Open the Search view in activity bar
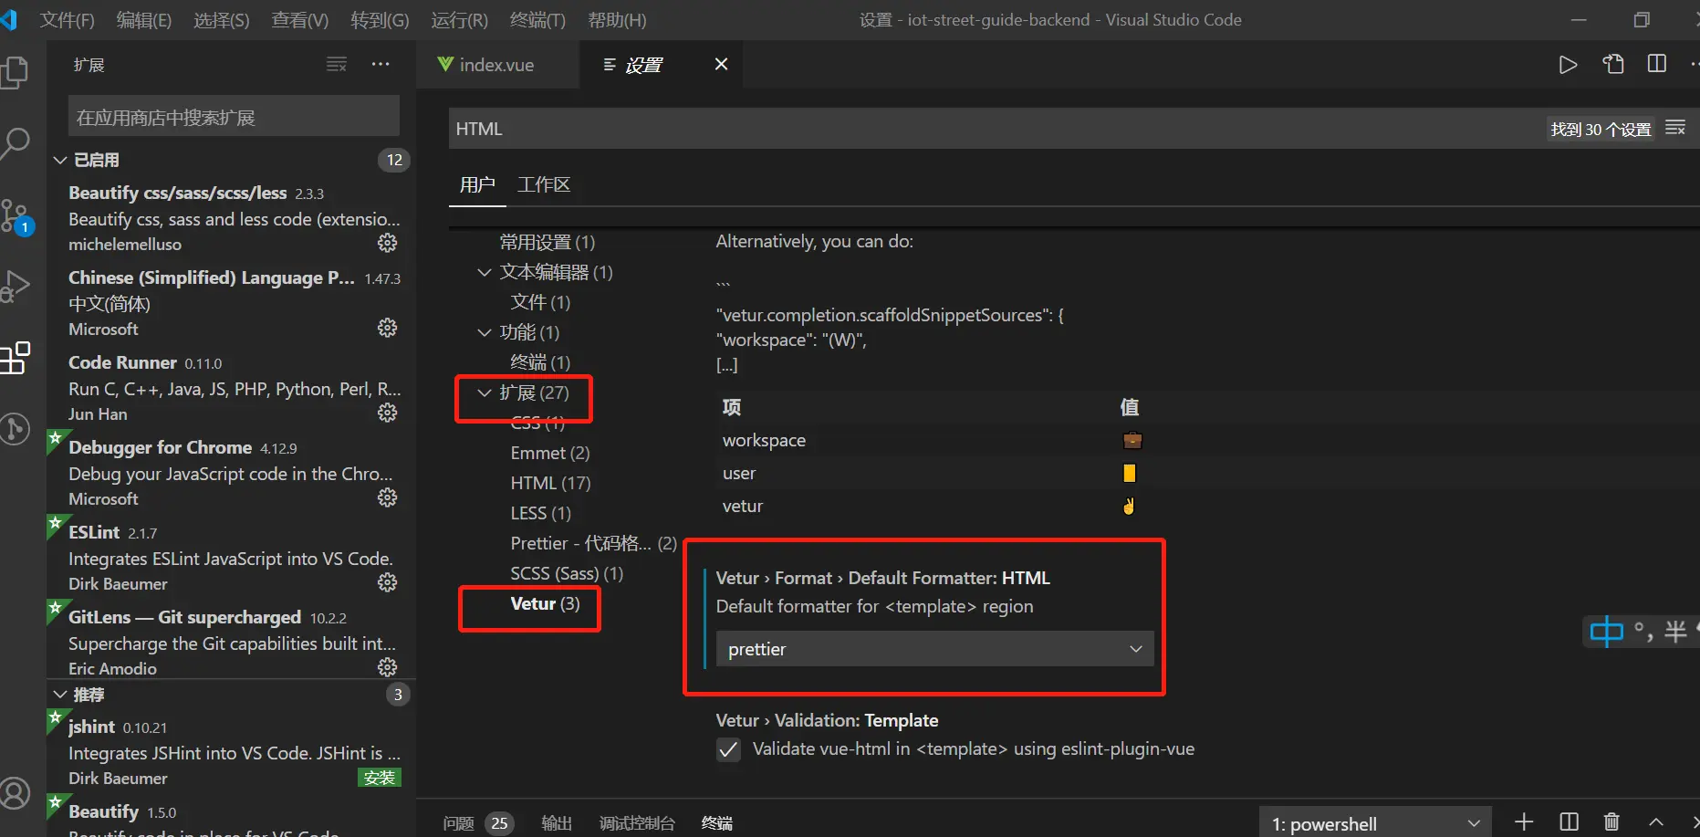The height and width of the screenshot is (837, 1700). click(x=15, y=144)
